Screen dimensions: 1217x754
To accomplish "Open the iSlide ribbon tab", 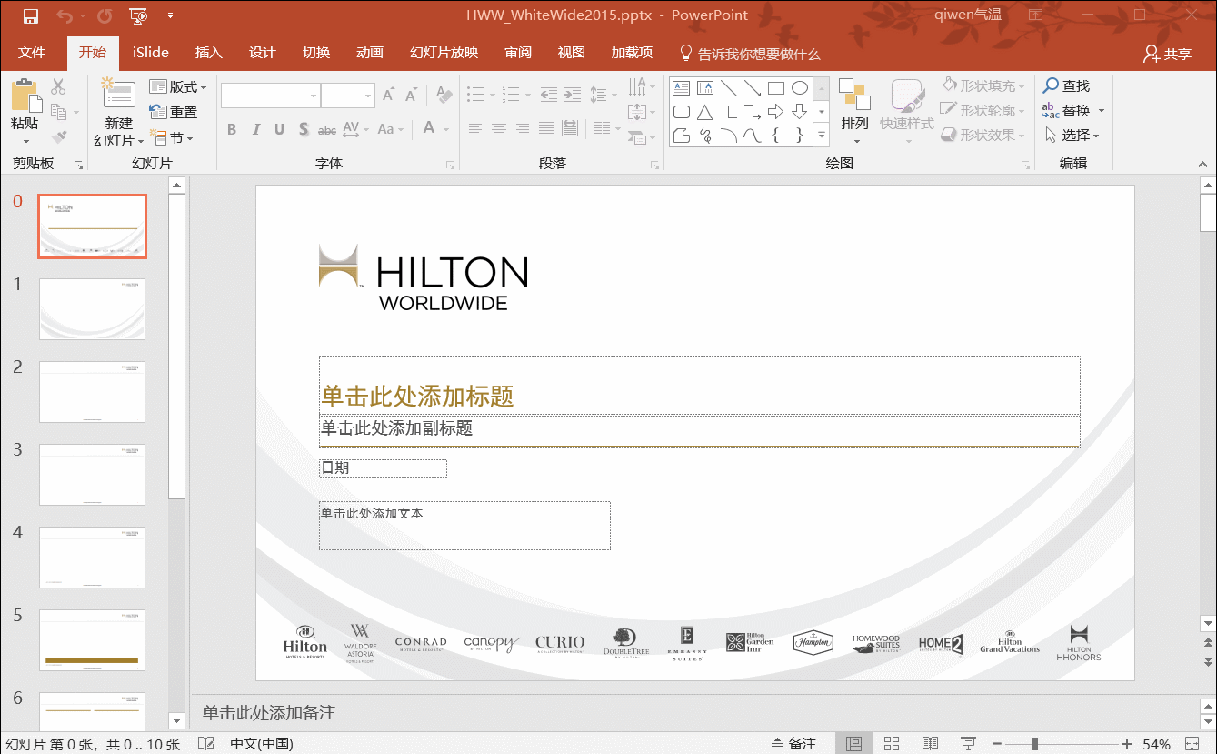I will [x=151, y=53].
